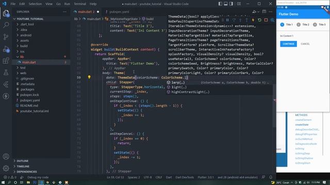The height and width of the screenshot is (185, 330).
Task: Expand the .dart_tool folder
Action: click(x=27, y=24)
